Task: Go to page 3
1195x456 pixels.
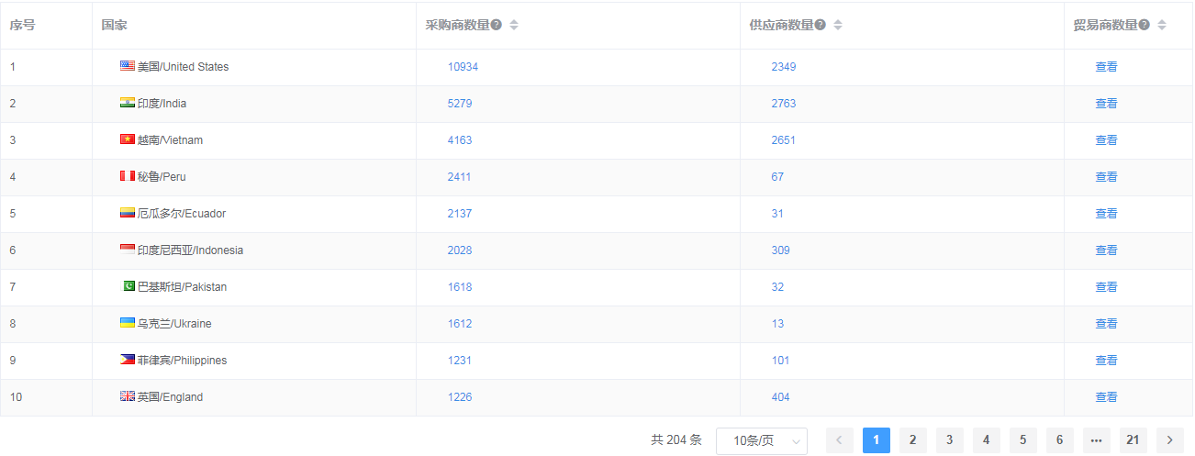Action: tap(950, 440)
